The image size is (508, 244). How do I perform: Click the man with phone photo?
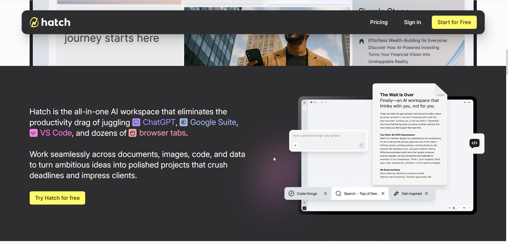(267, 50)
